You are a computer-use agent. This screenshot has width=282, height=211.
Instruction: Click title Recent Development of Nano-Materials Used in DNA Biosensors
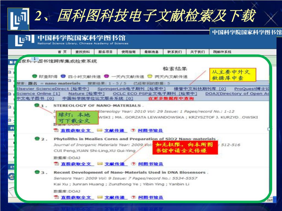click(x=129, y=172)
